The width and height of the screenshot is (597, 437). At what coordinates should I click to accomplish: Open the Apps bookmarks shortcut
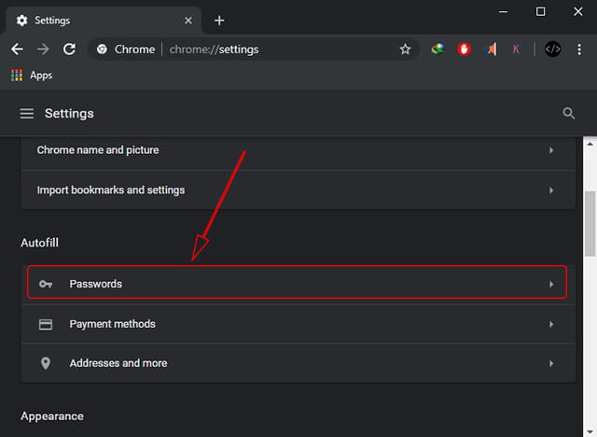(32, 75)
